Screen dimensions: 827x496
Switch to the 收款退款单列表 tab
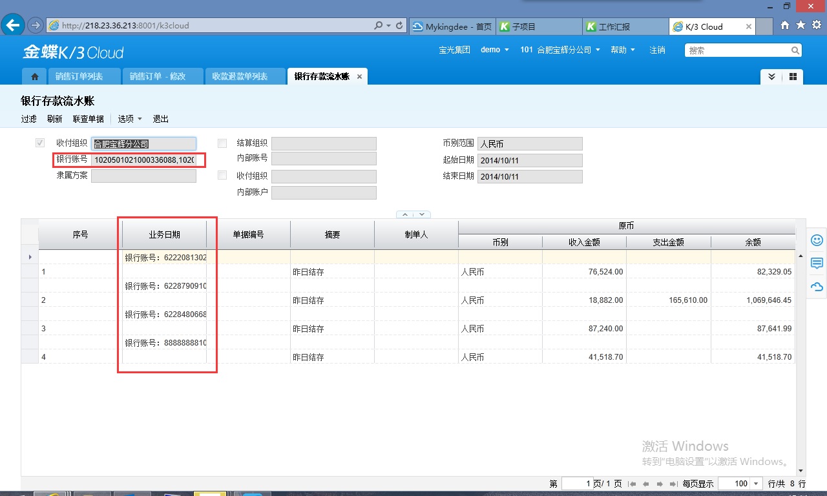pyautogui.click(x=245, y=76)
